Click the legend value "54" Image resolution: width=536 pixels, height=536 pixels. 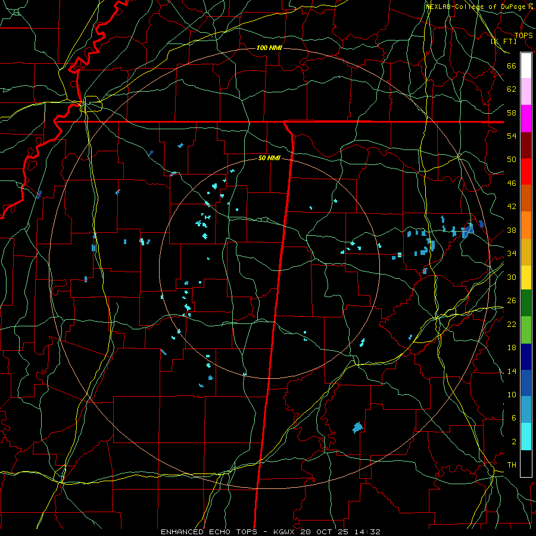(512, 136)
